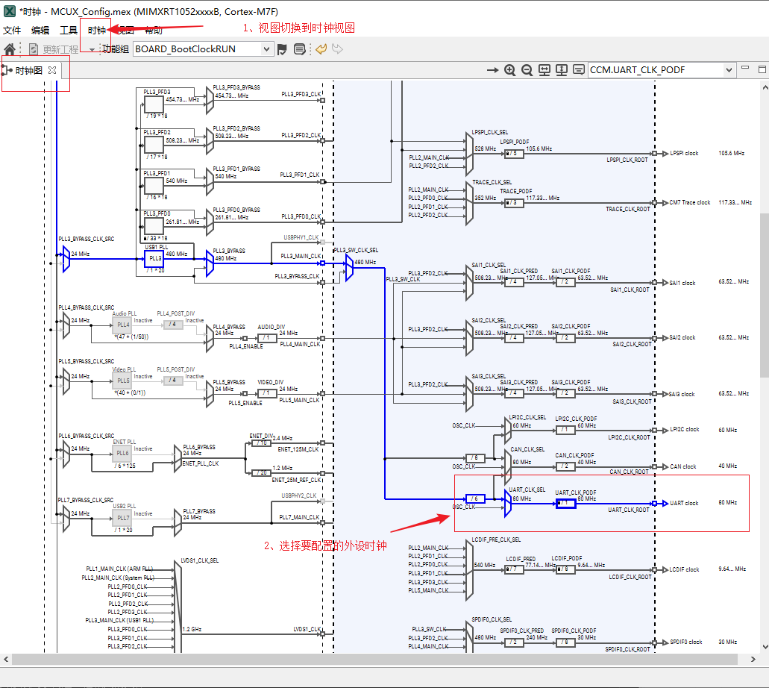Open the 工具 menu
Image resolution: width=769 pixels, height=688 pixels.
pos(69,30)
